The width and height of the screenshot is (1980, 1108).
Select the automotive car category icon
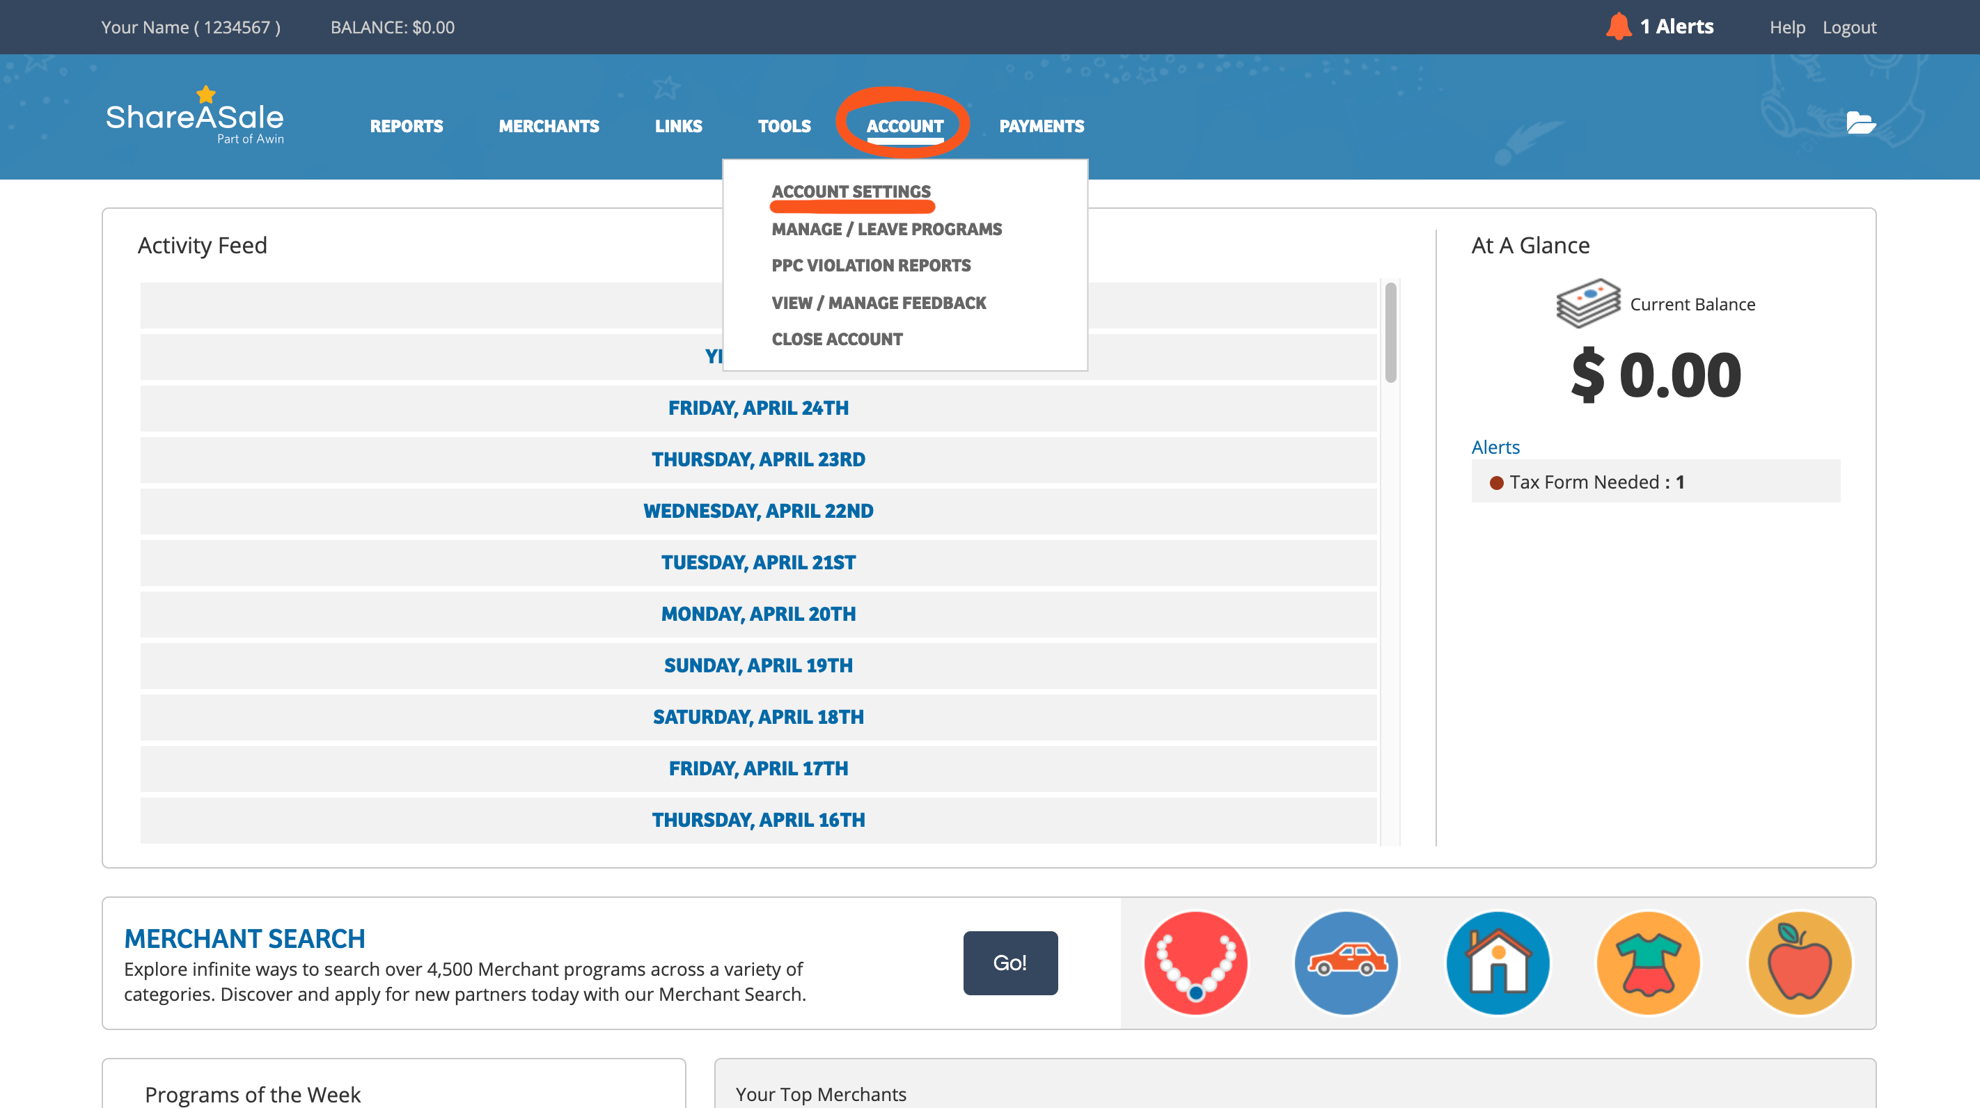tap(1346, 963)
